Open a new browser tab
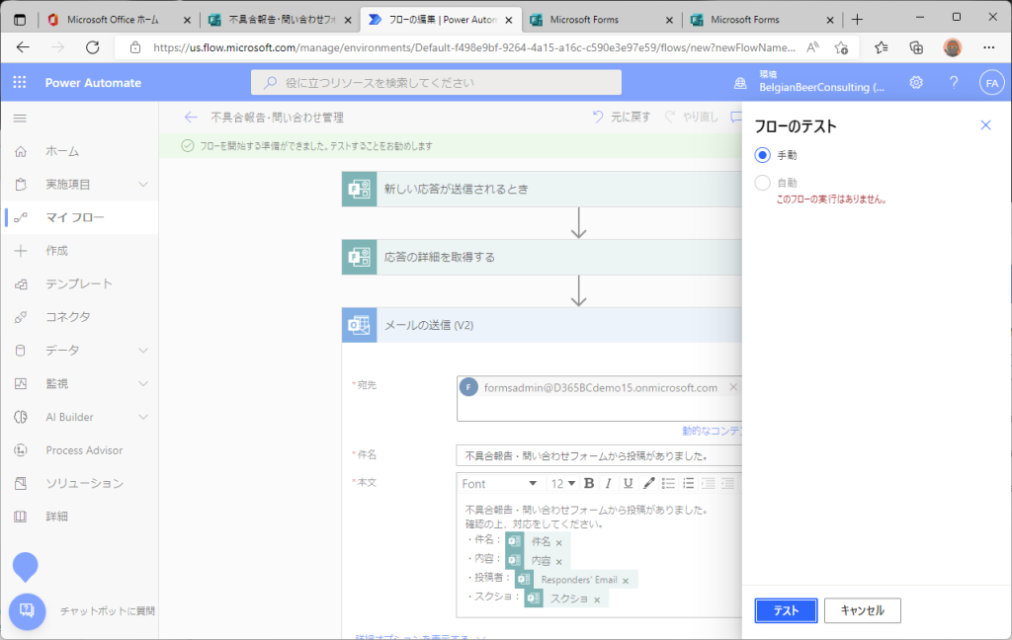This screenshot has height=640, width=1012. point(857,20)
